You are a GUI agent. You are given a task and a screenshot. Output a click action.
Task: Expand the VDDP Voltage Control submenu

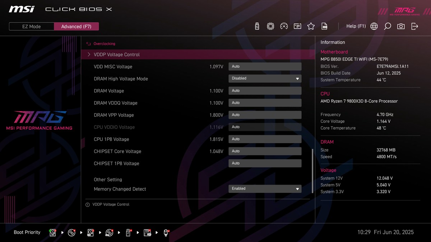(x=198, y=54)
